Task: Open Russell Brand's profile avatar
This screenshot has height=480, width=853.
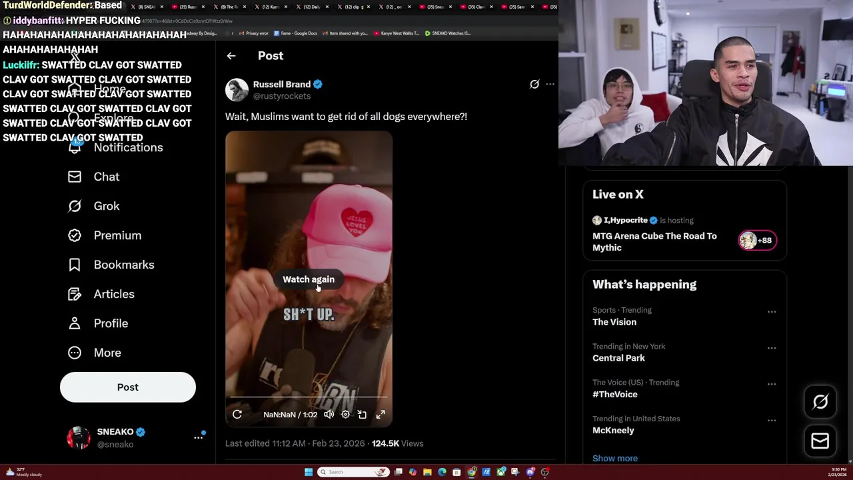Action: click(237, 90)
